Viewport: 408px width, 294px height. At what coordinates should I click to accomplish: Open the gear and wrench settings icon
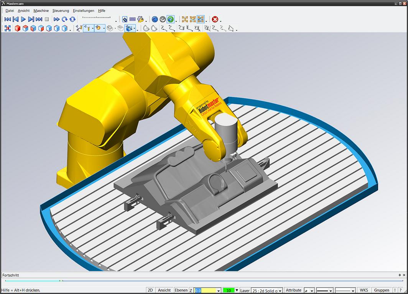140,19
